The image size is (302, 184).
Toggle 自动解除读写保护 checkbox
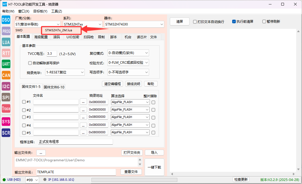tap(30, 63)
